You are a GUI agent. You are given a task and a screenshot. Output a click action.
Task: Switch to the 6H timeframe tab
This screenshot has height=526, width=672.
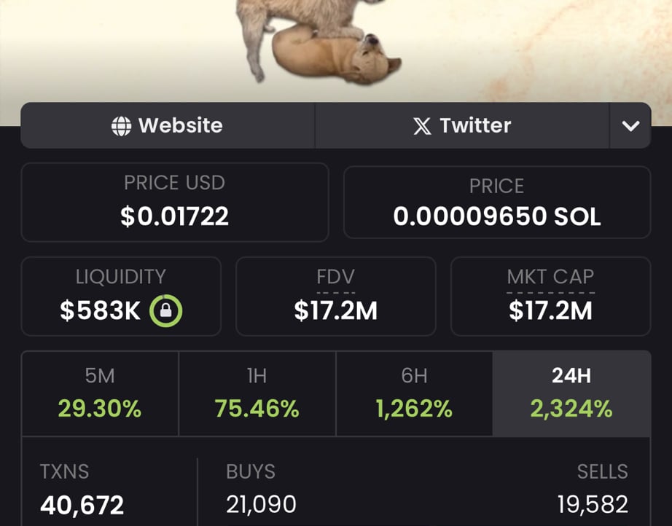pyautogui.click(x=415, y=393)
